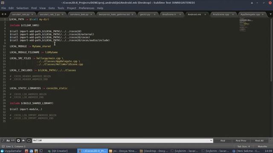Viewport: 273px width, 153px height.
Task: Click 'MyGame_shared' text on line 10
Action: click(41, 46)
